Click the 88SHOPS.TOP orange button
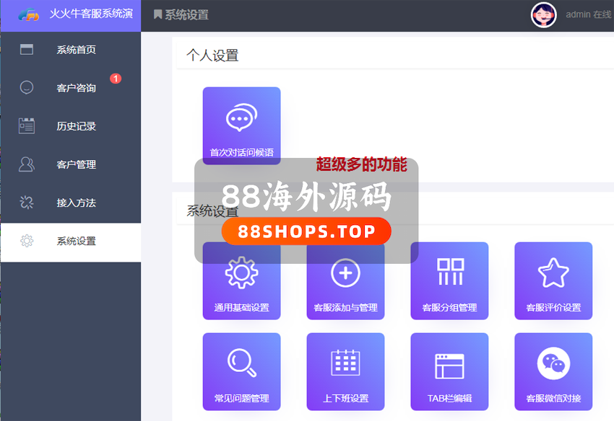Viewport: 614px width, 421px height. 306,231
